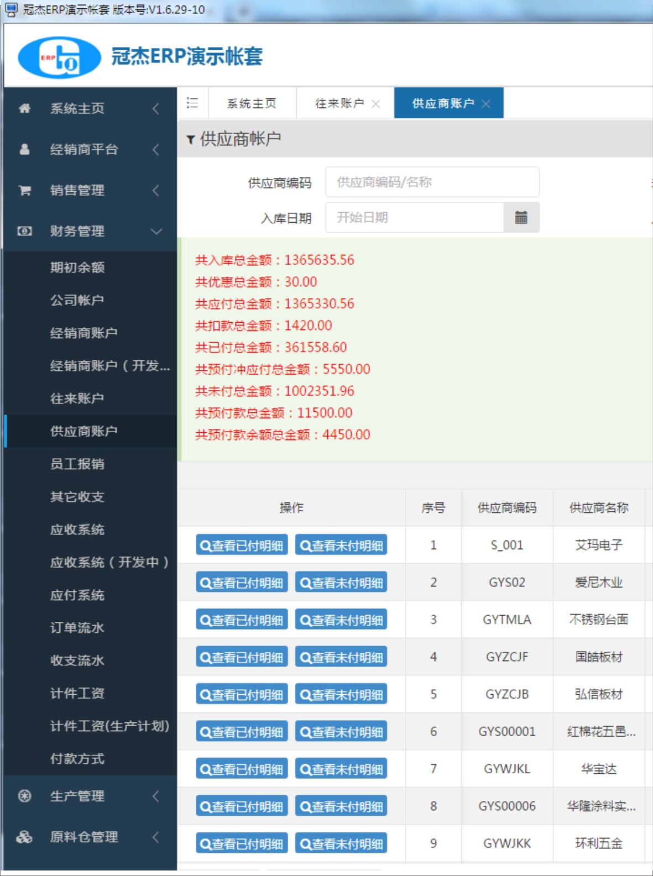Click the tab list menu icon
The image size is (653, 876).
point(192,103)
